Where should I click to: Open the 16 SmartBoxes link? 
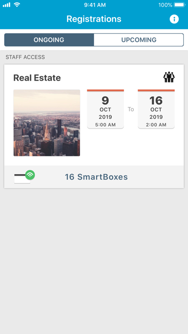pyautogui.click(x=96, y=177)
